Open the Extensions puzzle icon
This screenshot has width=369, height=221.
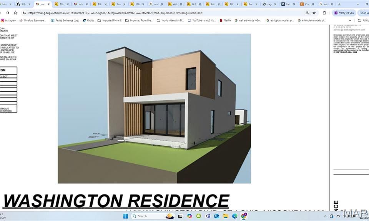324,13
